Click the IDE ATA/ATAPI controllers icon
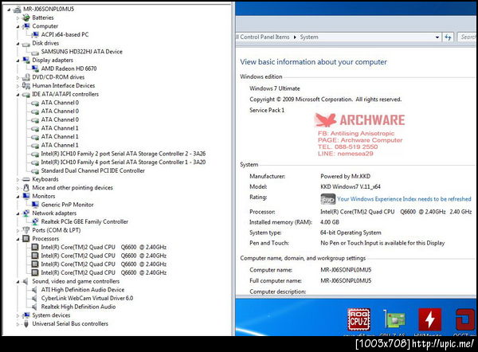 pyautogui.click(x=26, y=95)
